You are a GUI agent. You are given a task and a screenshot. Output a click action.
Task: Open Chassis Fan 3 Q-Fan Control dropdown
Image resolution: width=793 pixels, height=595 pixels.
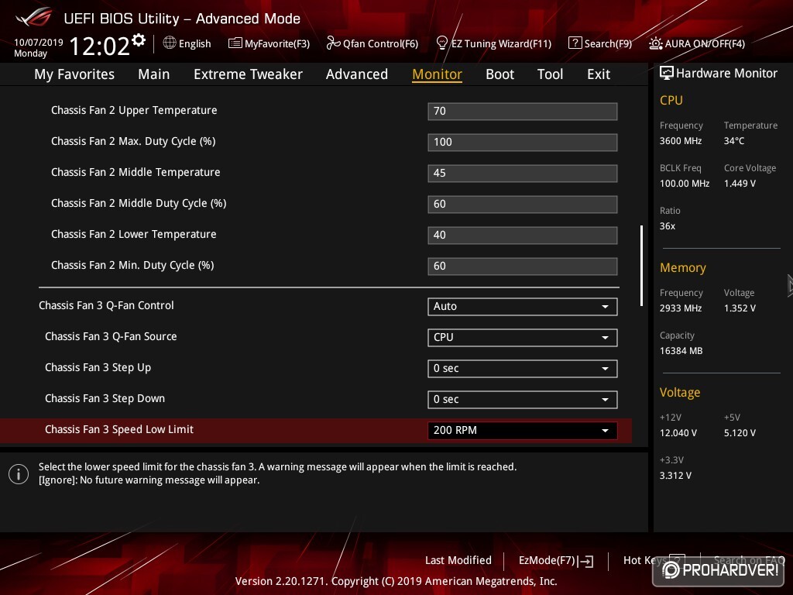coord(523,307)
